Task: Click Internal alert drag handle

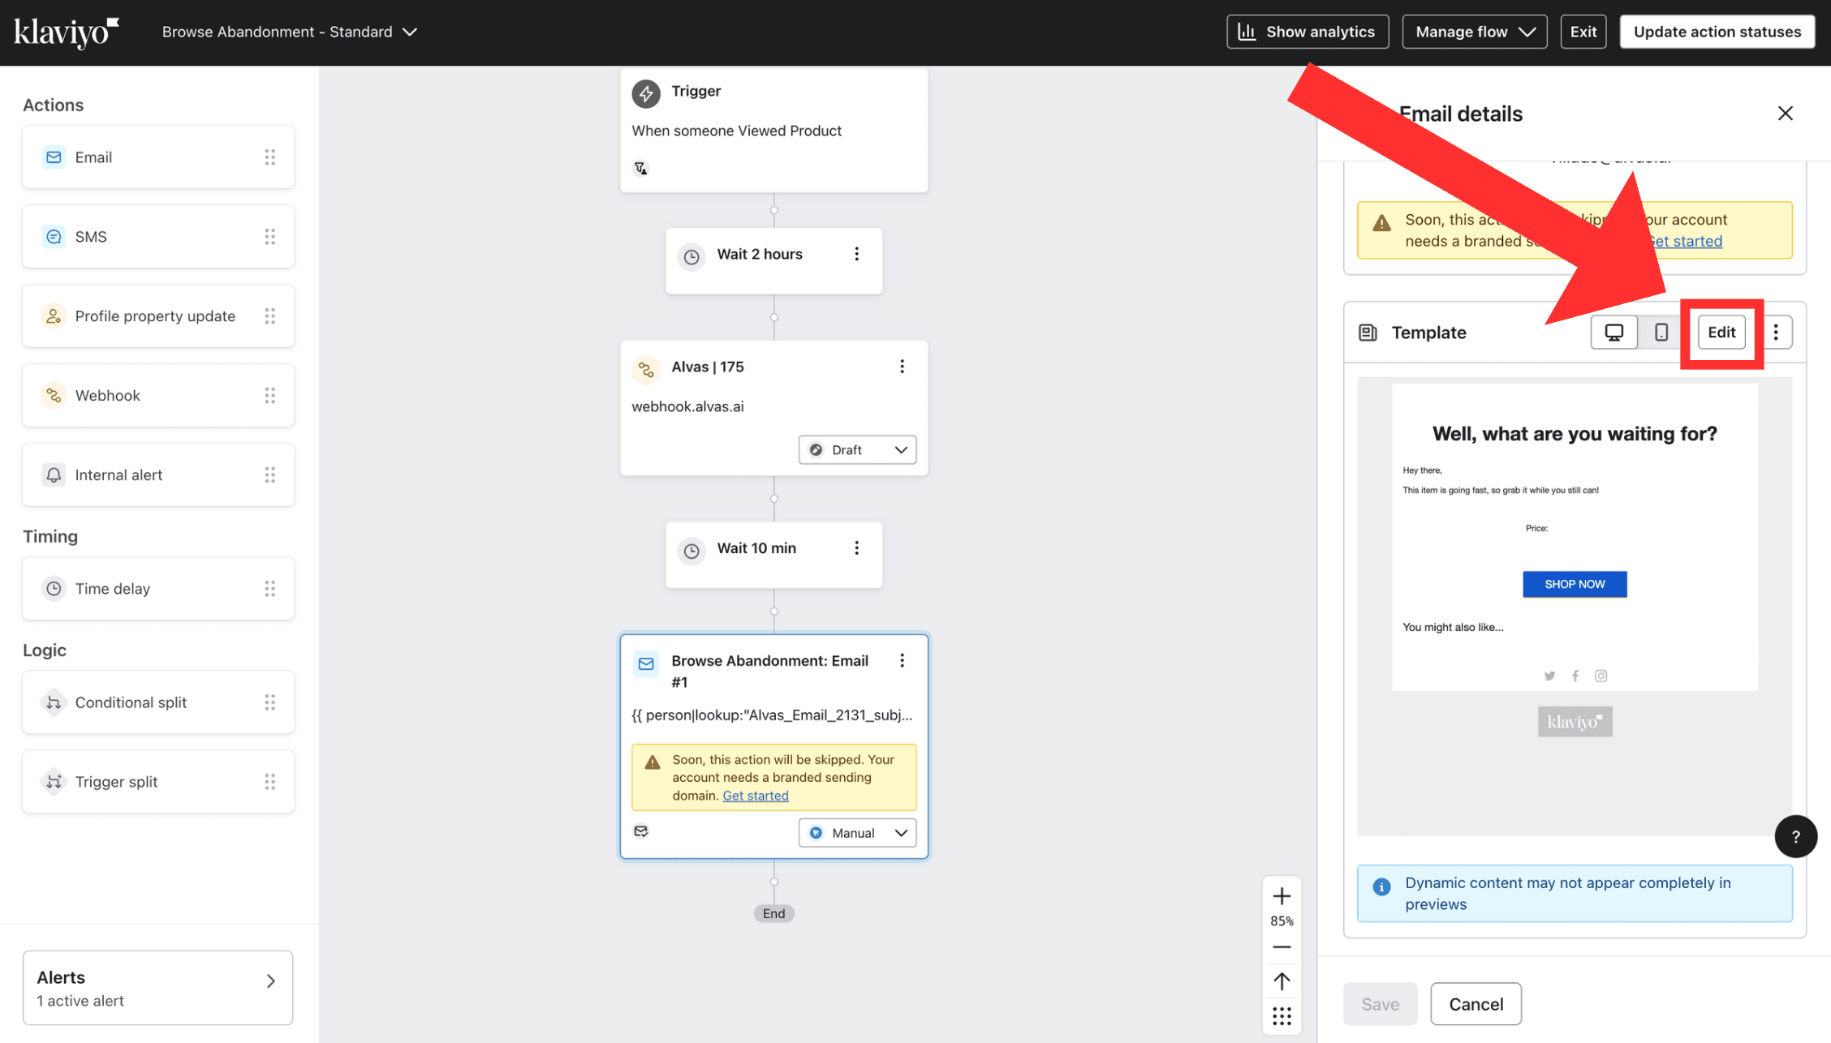Action: pyautogui.click(x=269, y=475)
